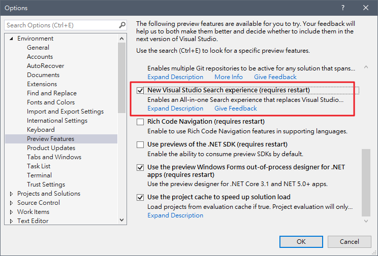Select General under Environment
378x256 pixels.
click(x=38, y=48)
